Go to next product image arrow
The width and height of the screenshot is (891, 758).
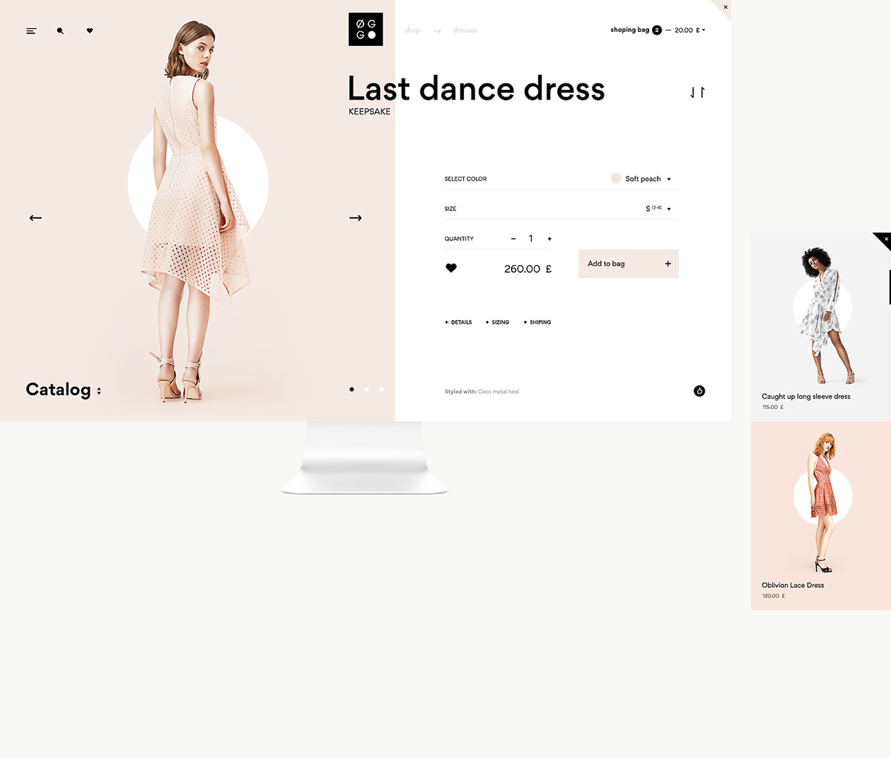tap(355, 218)
